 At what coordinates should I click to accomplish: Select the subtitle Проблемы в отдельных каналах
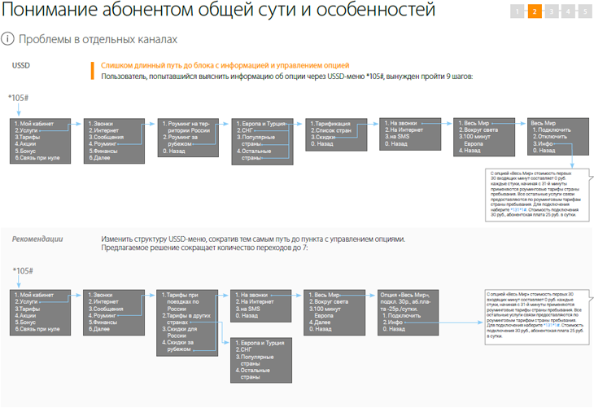[98, 39]
